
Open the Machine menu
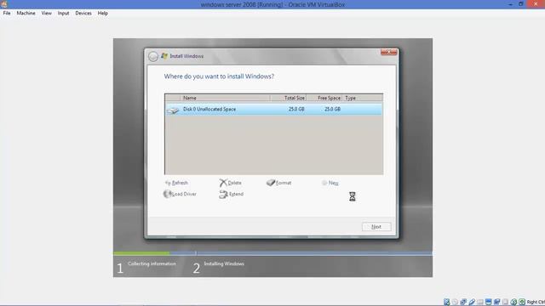26,14
